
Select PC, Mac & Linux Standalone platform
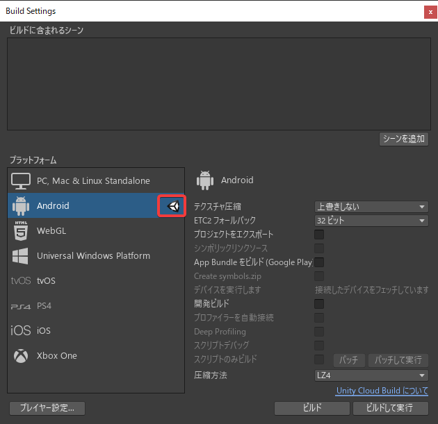(96, 180)
